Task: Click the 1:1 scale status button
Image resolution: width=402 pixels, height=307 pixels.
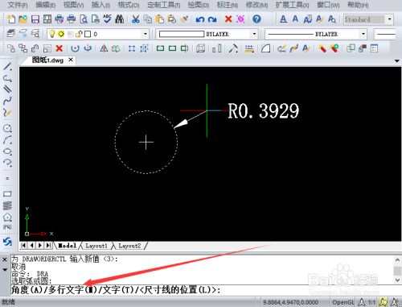Action: tap(371, 302)
